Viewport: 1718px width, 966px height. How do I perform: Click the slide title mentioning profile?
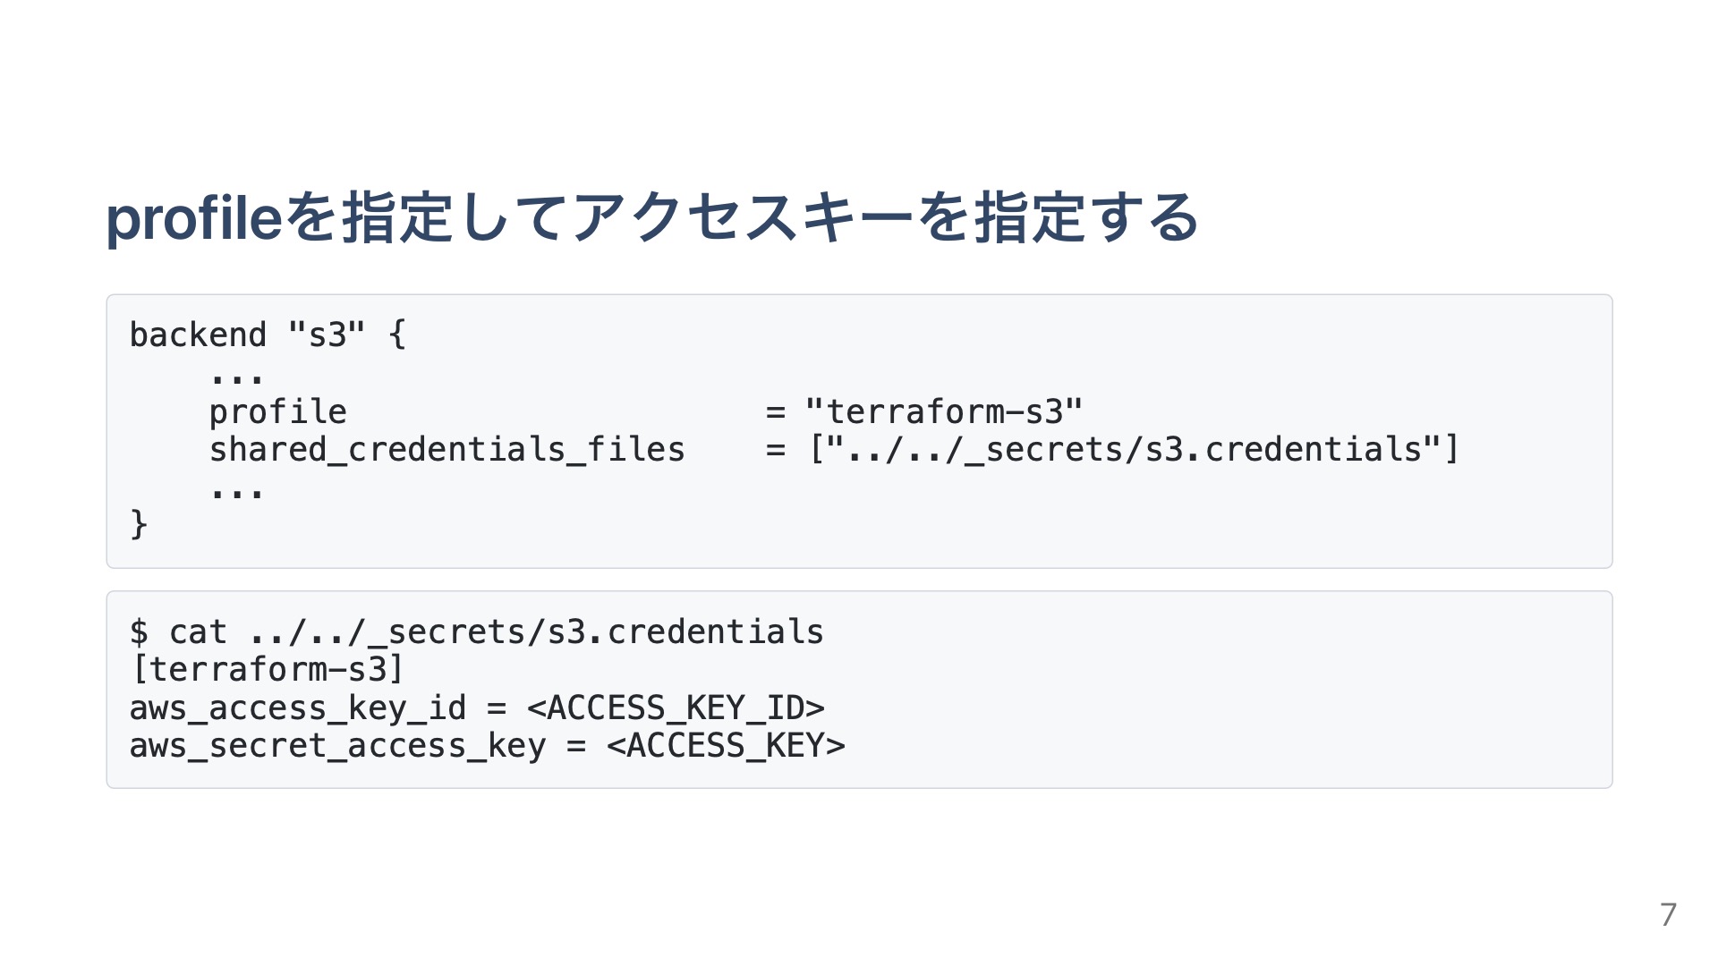(x=651, y=218)
